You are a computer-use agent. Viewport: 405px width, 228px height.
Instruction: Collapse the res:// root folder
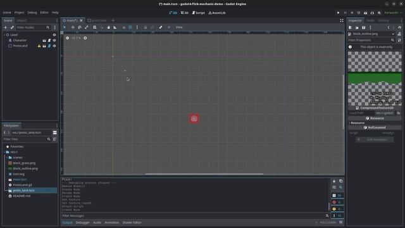click(4, 152)
